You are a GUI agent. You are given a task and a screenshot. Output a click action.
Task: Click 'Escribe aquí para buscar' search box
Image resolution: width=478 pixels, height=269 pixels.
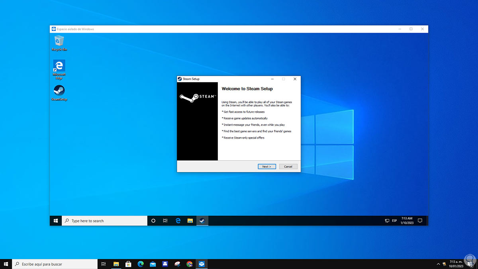pos(55,264)
